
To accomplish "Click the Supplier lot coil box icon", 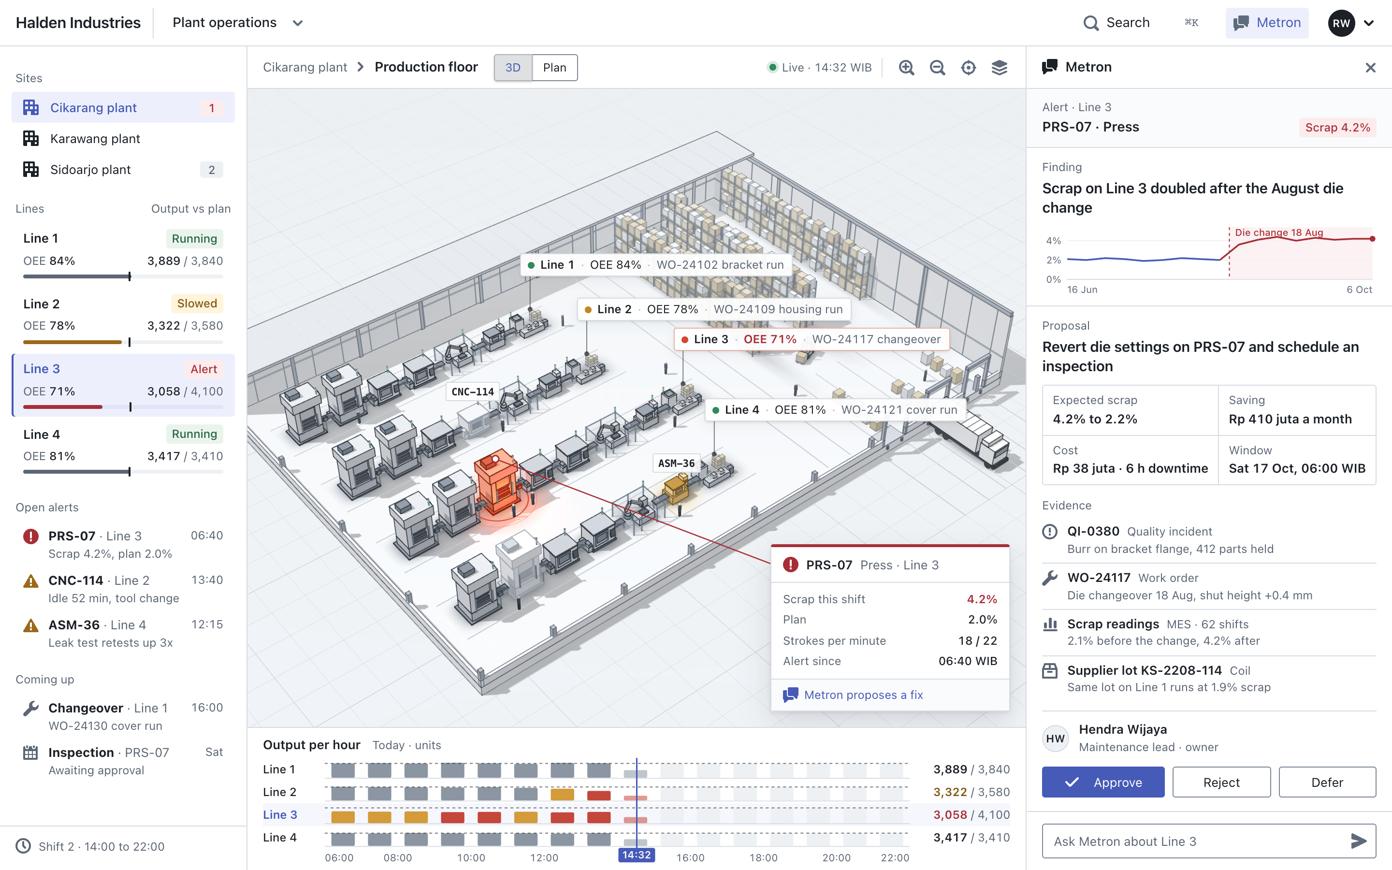I will point(1050,670).
